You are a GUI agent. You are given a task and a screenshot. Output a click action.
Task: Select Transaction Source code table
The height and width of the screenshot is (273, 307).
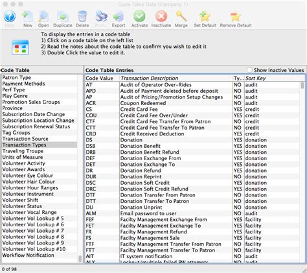tap(40, 139)
